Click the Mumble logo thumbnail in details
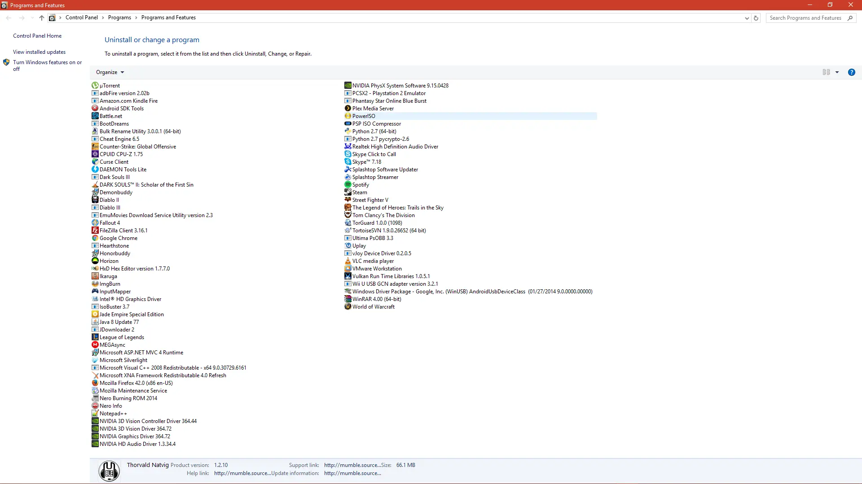Image resolution: width=862 pixels, height=484 pixels. point(109,471)
